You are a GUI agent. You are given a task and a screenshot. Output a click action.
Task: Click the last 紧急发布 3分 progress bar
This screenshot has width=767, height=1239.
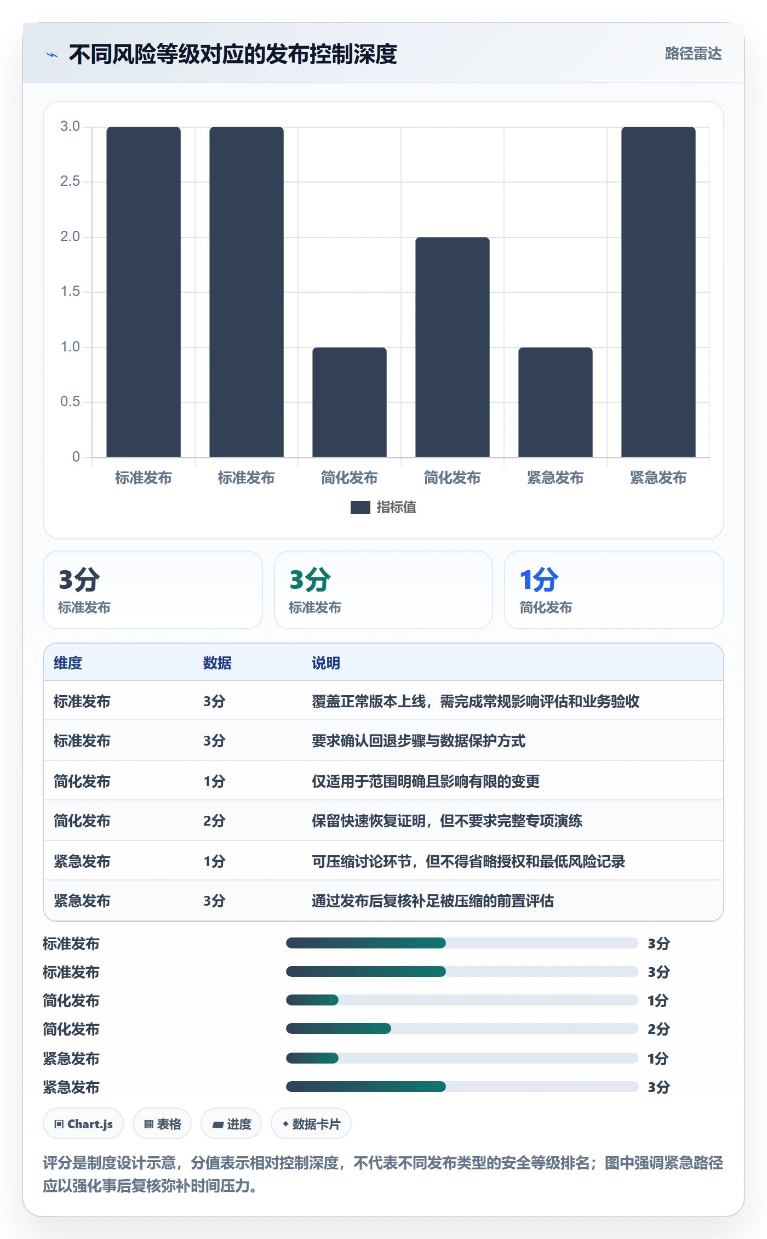coord(462,1087)
